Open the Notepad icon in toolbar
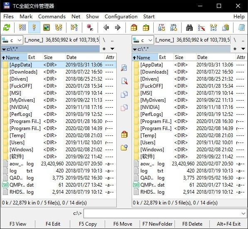The image size is (248, 229). (241, 27)
